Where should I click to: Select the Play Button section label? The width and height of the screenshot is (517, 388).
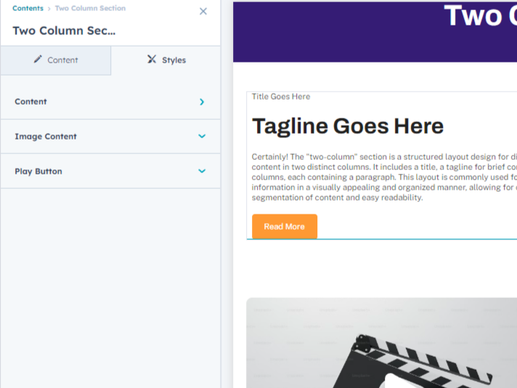[x=38, y=171]
